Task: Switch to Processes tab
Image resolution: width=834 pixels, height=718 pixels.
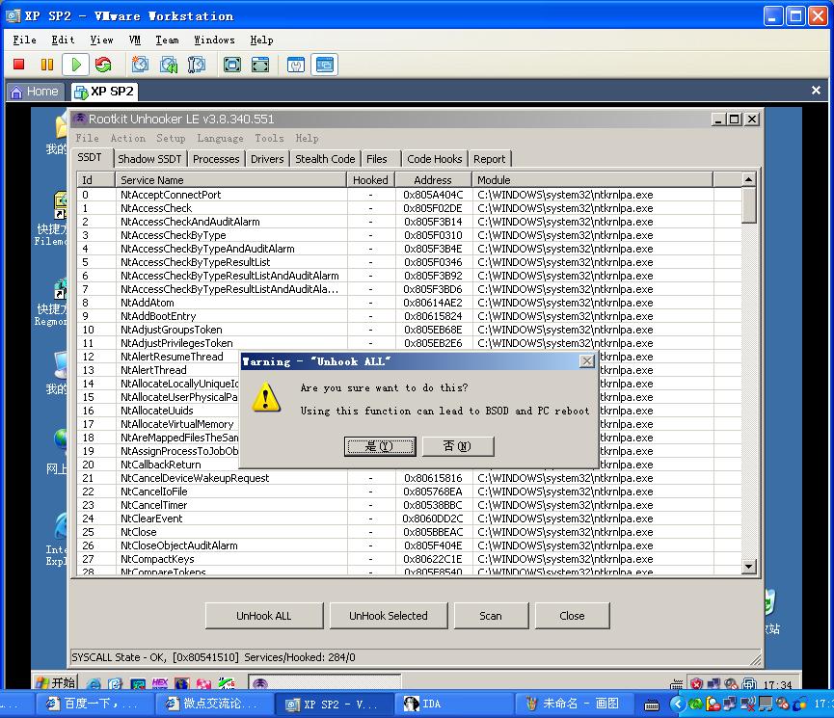Action: pyautogui.click(x=216, y=159)
